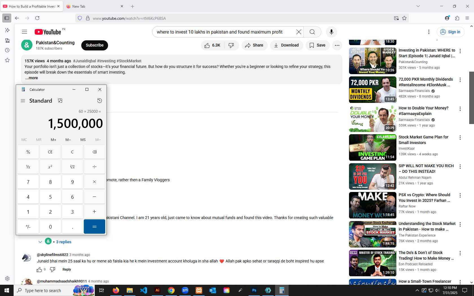Image resolution: width=474 pixels, height=296 pixels.
Task: Go to YouTube home via logo
Action: pos(48,32)
